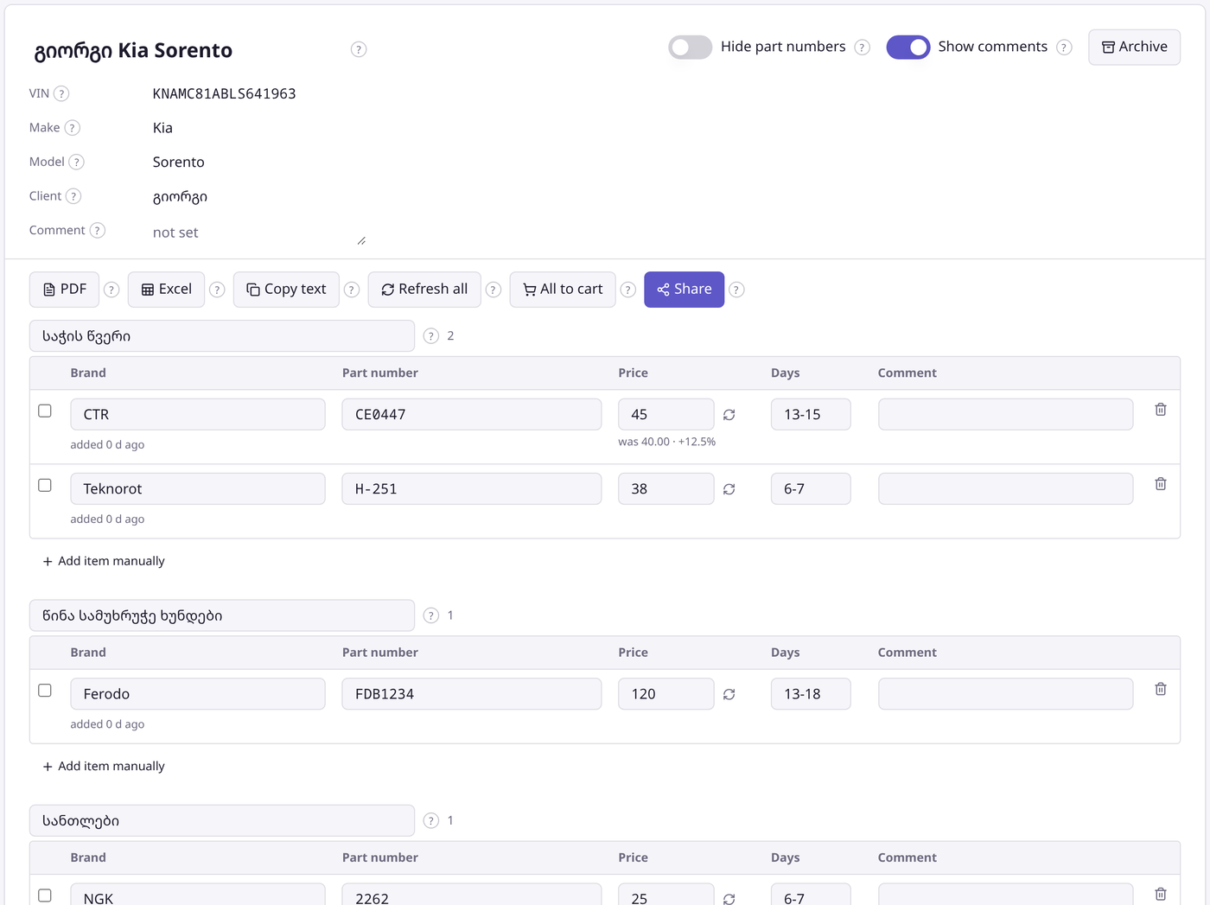Turn off Show comments switch
The width and height of the screenshot is (1210, 905).
tap(908, 47)
